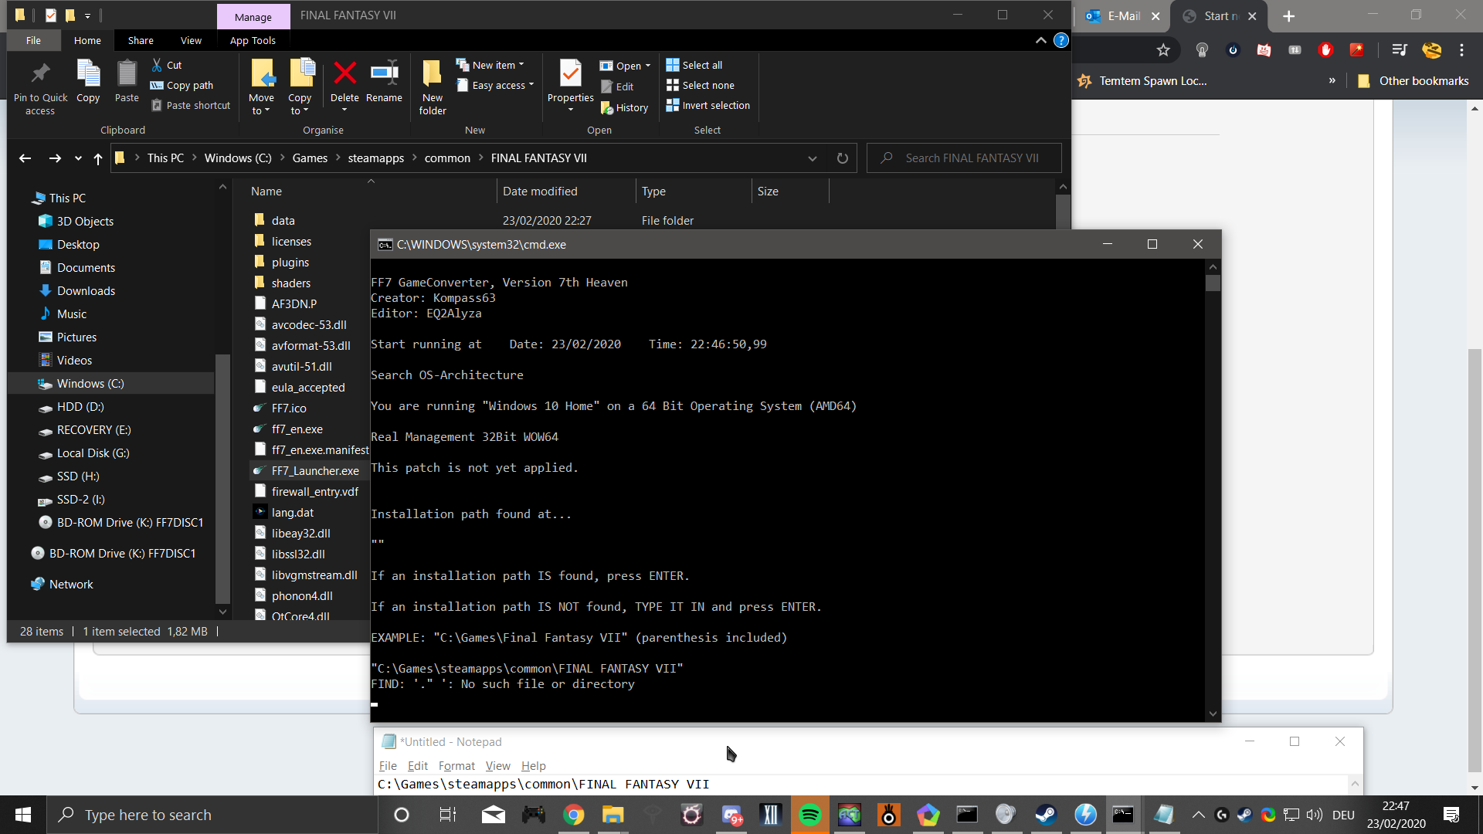Click Games in the address path
This screenshot has height=834, width=1483.
click(x=310, y=158)
